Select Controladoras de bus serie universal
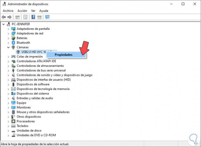Screen dimensions: 201x147 [x=41, y=70]
